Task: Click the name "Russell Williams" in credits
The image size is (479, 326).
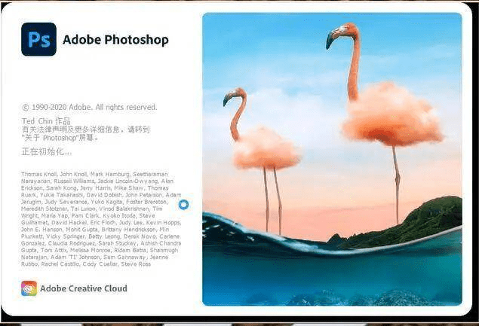Action: pos(74,181)
